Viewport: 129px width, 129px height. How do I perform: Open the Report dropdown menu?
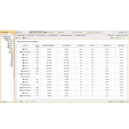(26, 38)
